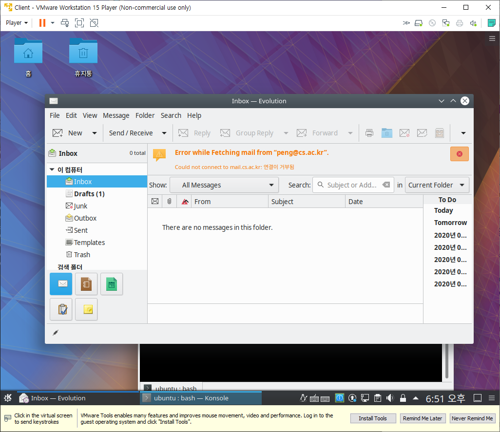Clear the search field icon
This screenshot has height=432, width=500.
386,185
